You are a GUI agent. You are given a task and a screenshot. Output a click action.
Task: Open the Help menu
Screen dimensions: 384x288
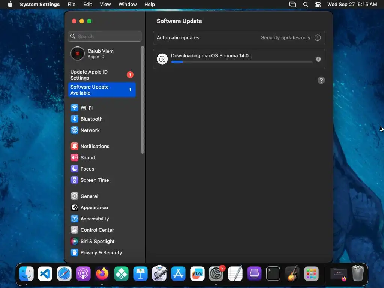pos(149,4)
